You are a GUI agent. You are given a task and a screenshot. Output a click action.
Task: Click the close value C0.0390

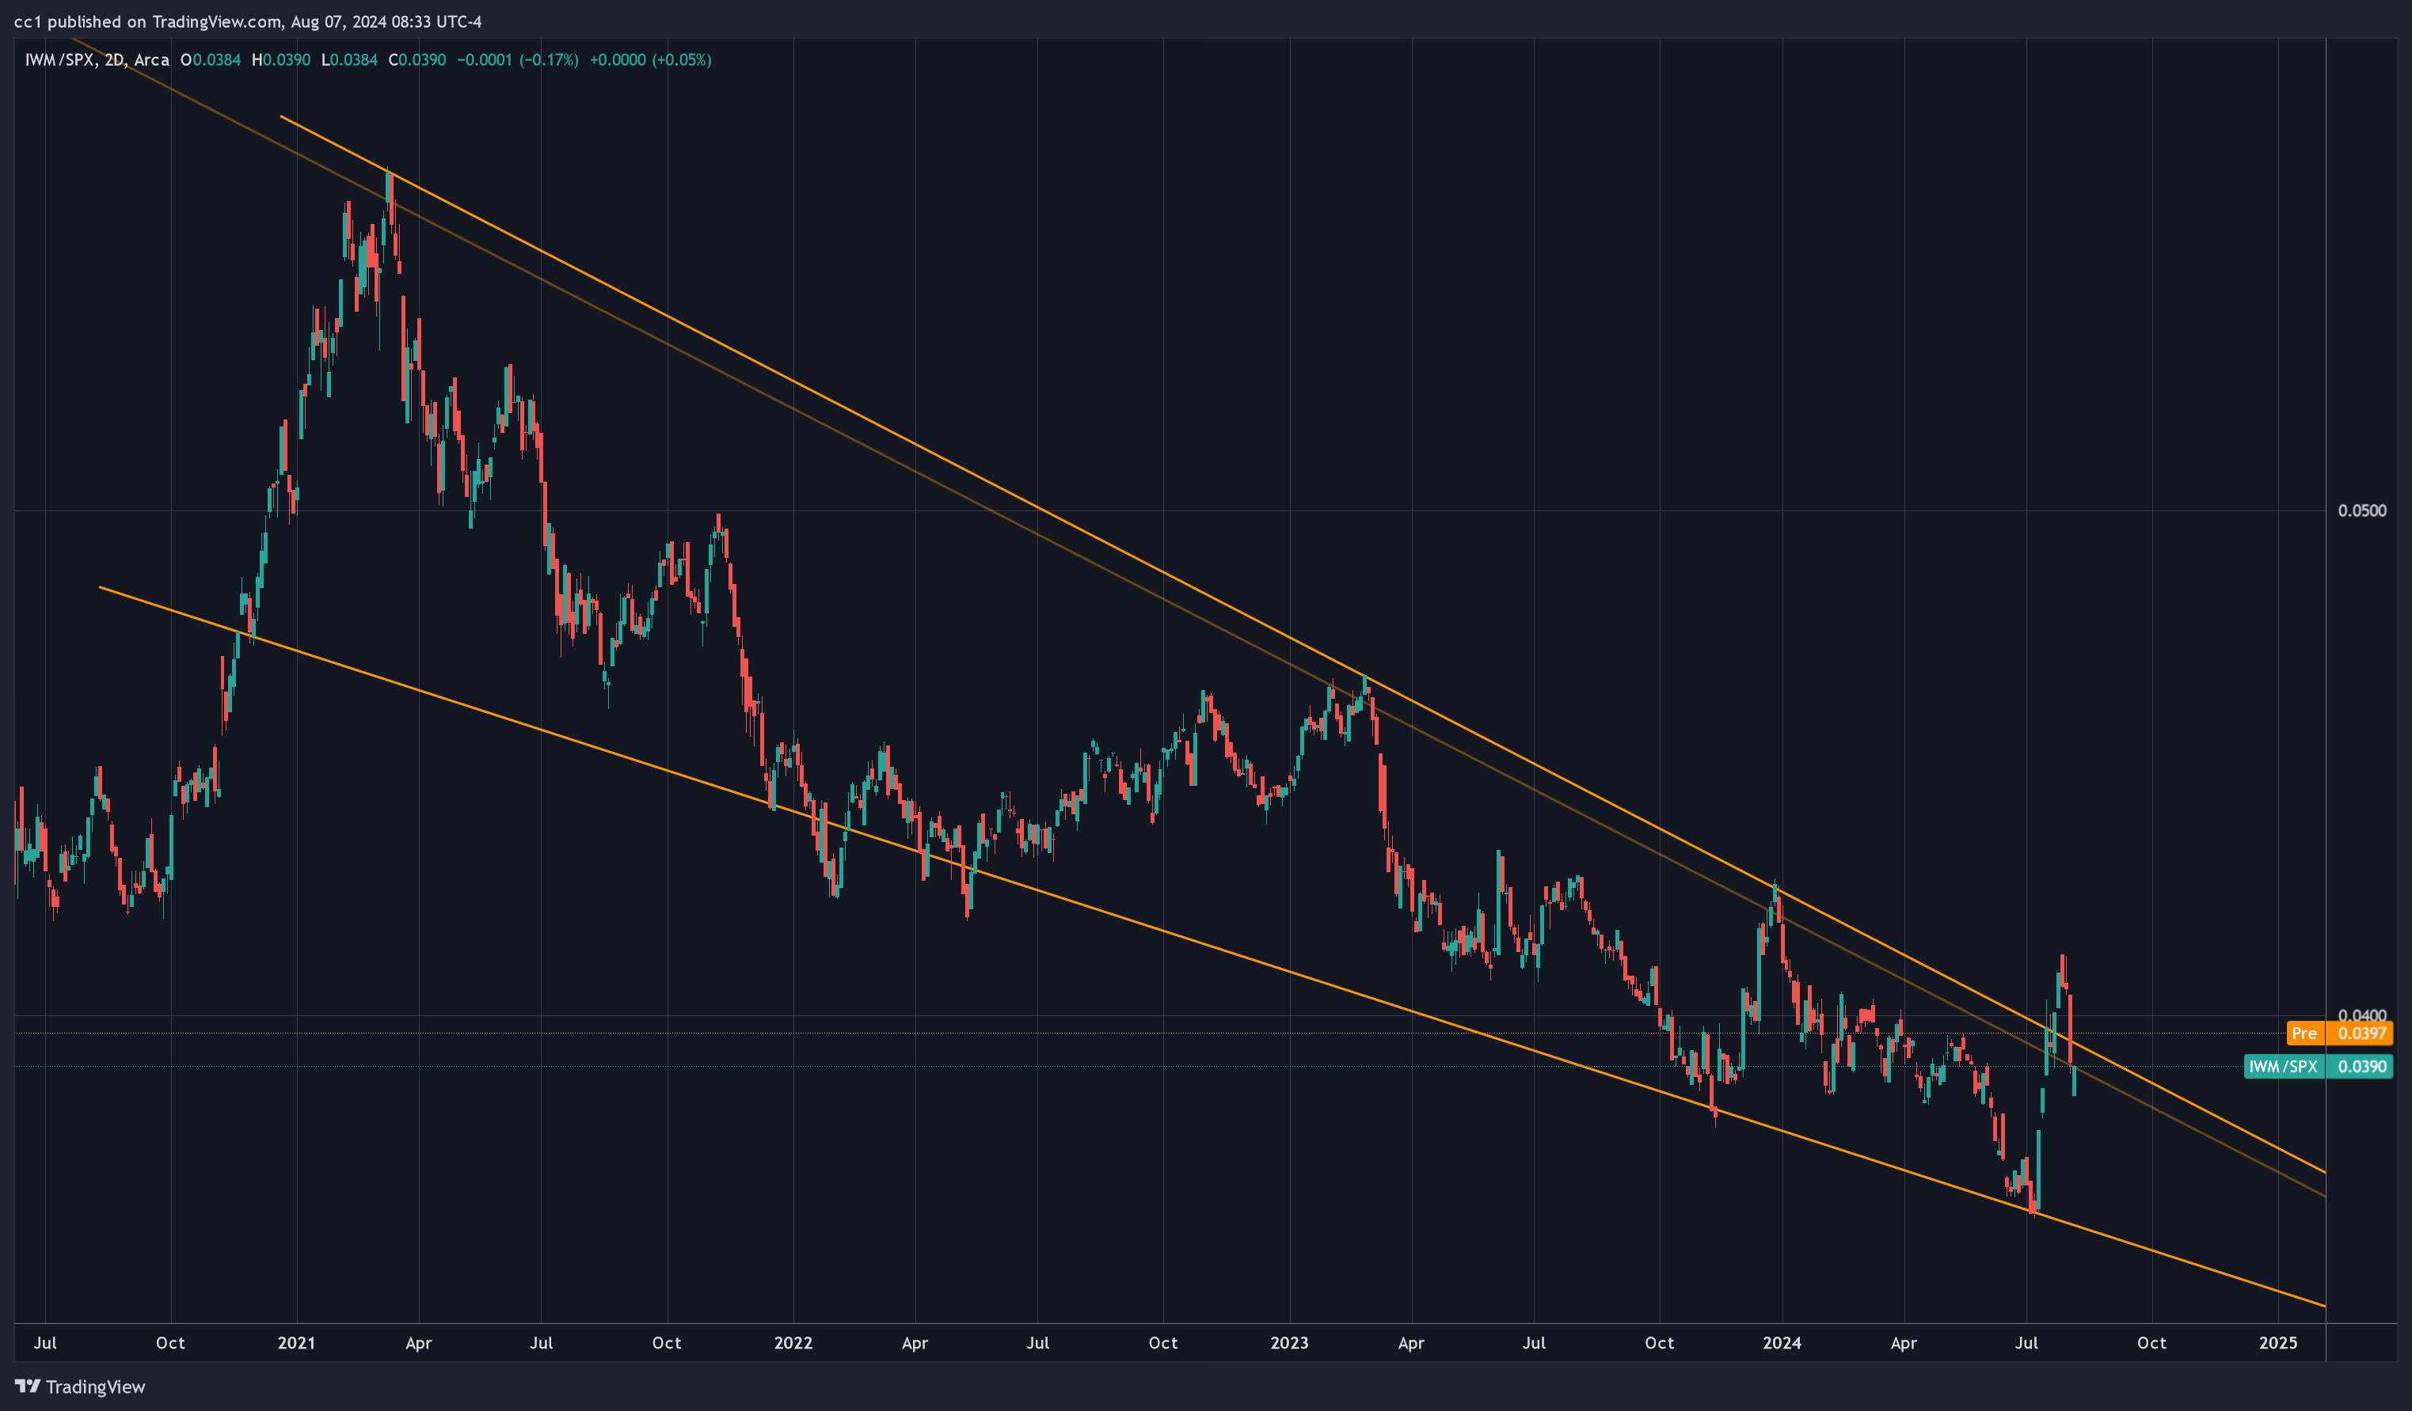pyautogui.click(x=417, y=59)
